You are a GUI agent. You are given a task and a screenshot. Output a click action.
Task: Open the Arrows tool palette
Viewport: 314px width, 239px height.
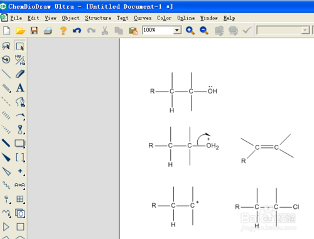(20, 115)
